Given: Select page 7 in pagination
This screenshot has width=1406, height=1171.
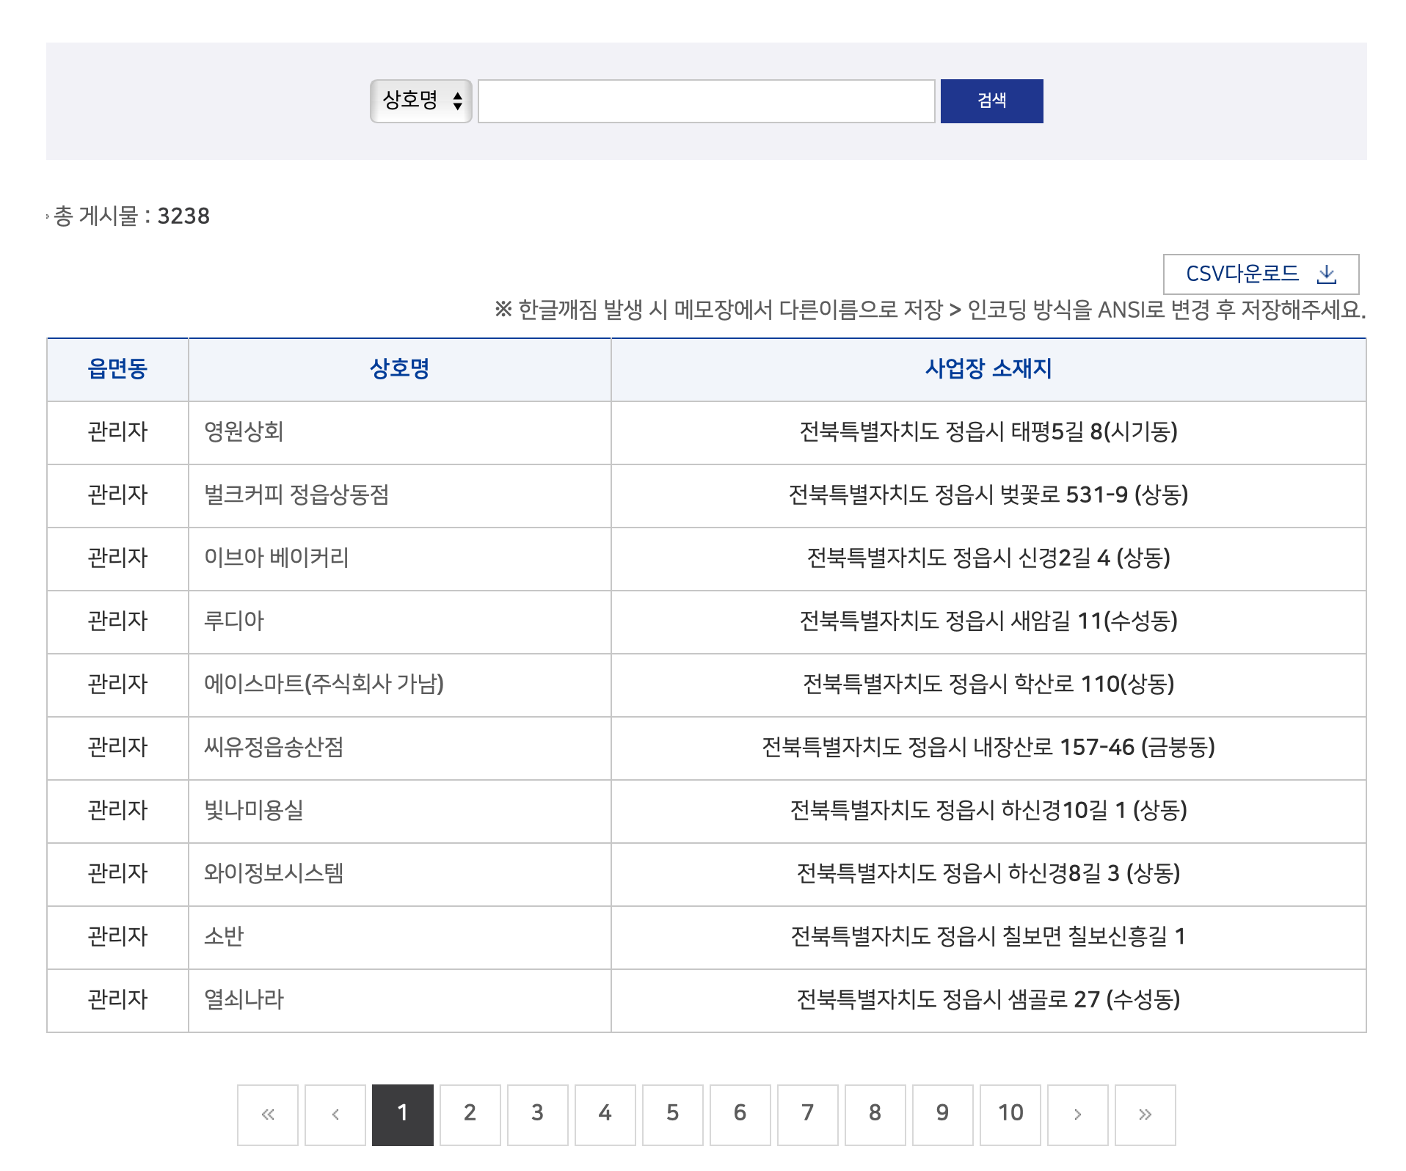Looking at the screenshot, I should [807, 1114].
